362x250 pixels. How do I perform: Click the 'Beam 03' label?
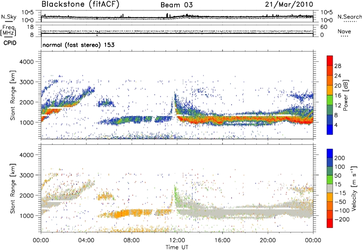click(176, 5)
